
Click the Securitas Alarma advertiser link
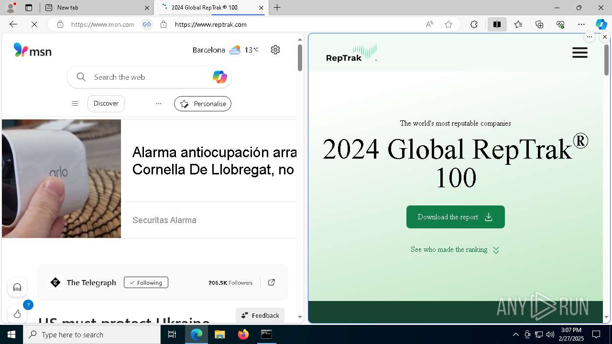(x=164, y=220)
